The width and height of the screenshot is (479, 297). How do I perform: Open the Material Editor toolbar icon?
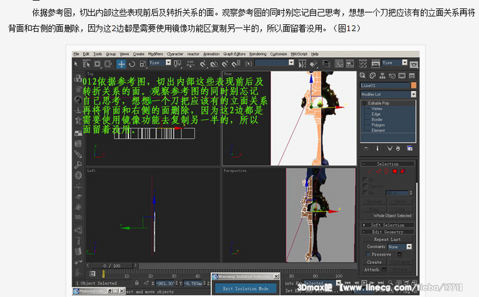click(363, 64)
